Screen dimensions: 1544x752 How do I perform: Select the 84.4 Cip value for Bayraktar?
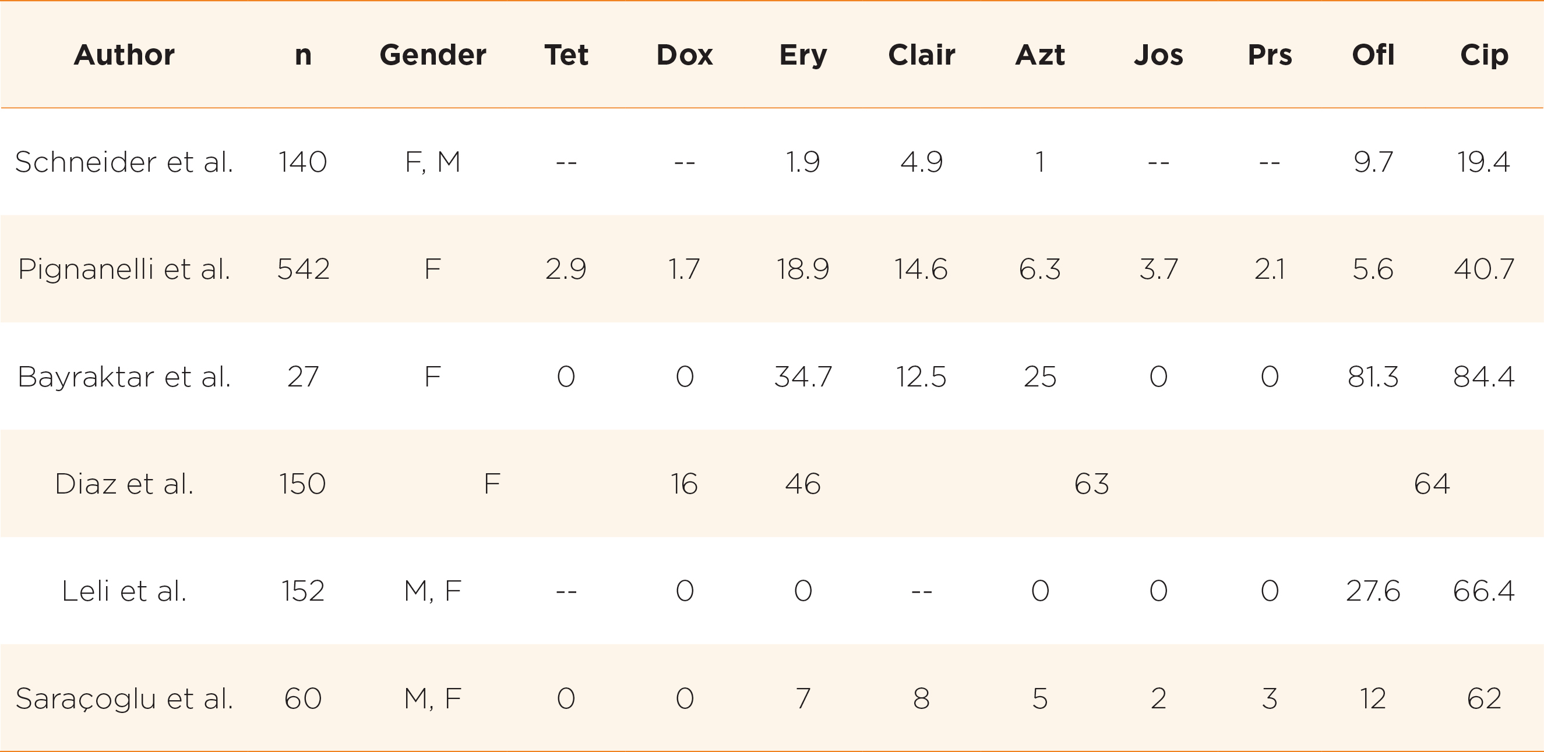1484,377
